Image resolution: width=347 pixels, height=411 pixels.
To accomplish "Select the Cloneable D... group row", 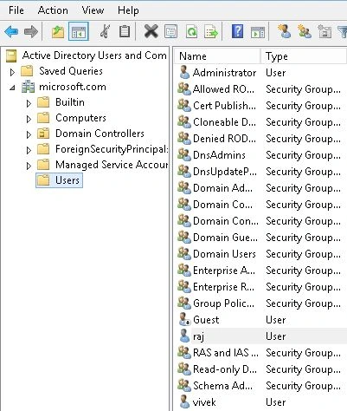I will (261, 121).
